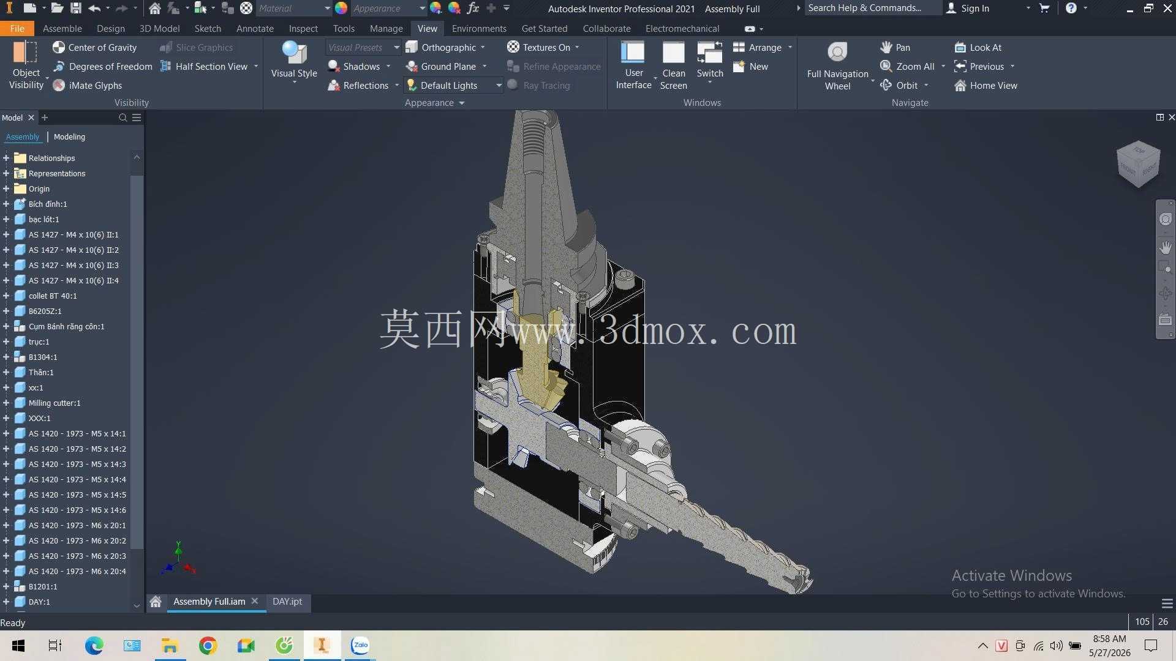Close the Assembly Full.iam document tab
This screenshot has height=661, width=1176.
(x=255, y=601)
